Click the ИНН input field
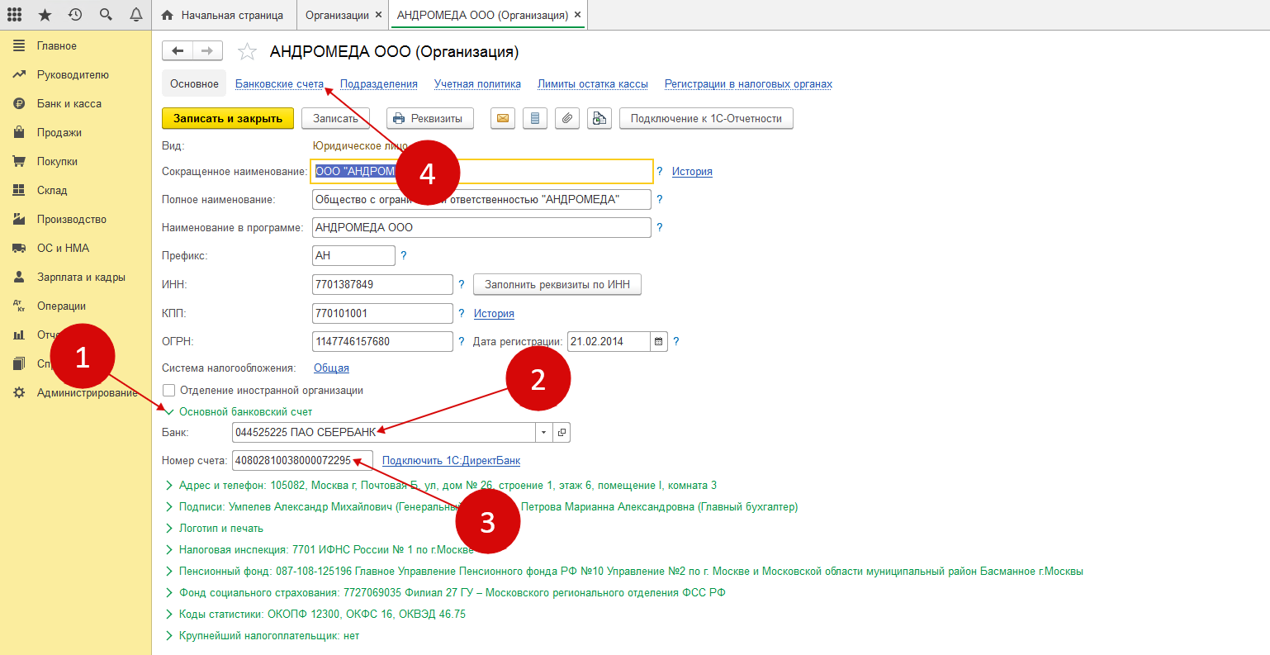 pos(382,285)
